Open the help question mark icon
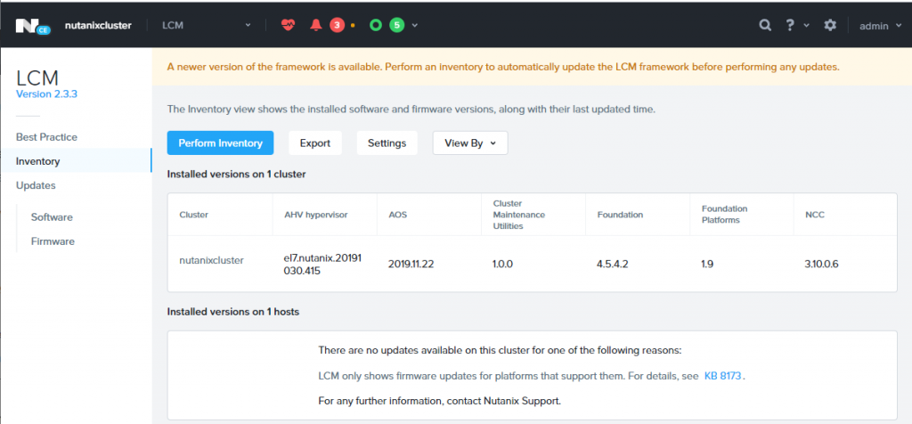Image resolution: width=912 pixels, height=424 pixels. click(790, 25)
